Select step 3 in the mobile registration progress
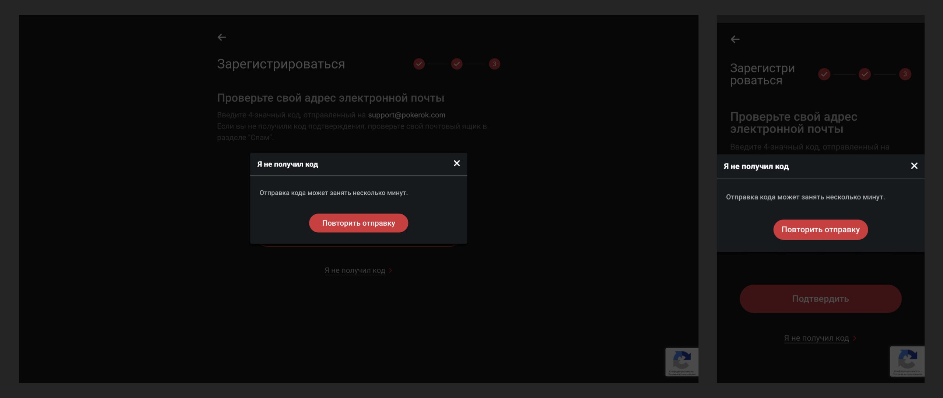 [x=905, y=74]
